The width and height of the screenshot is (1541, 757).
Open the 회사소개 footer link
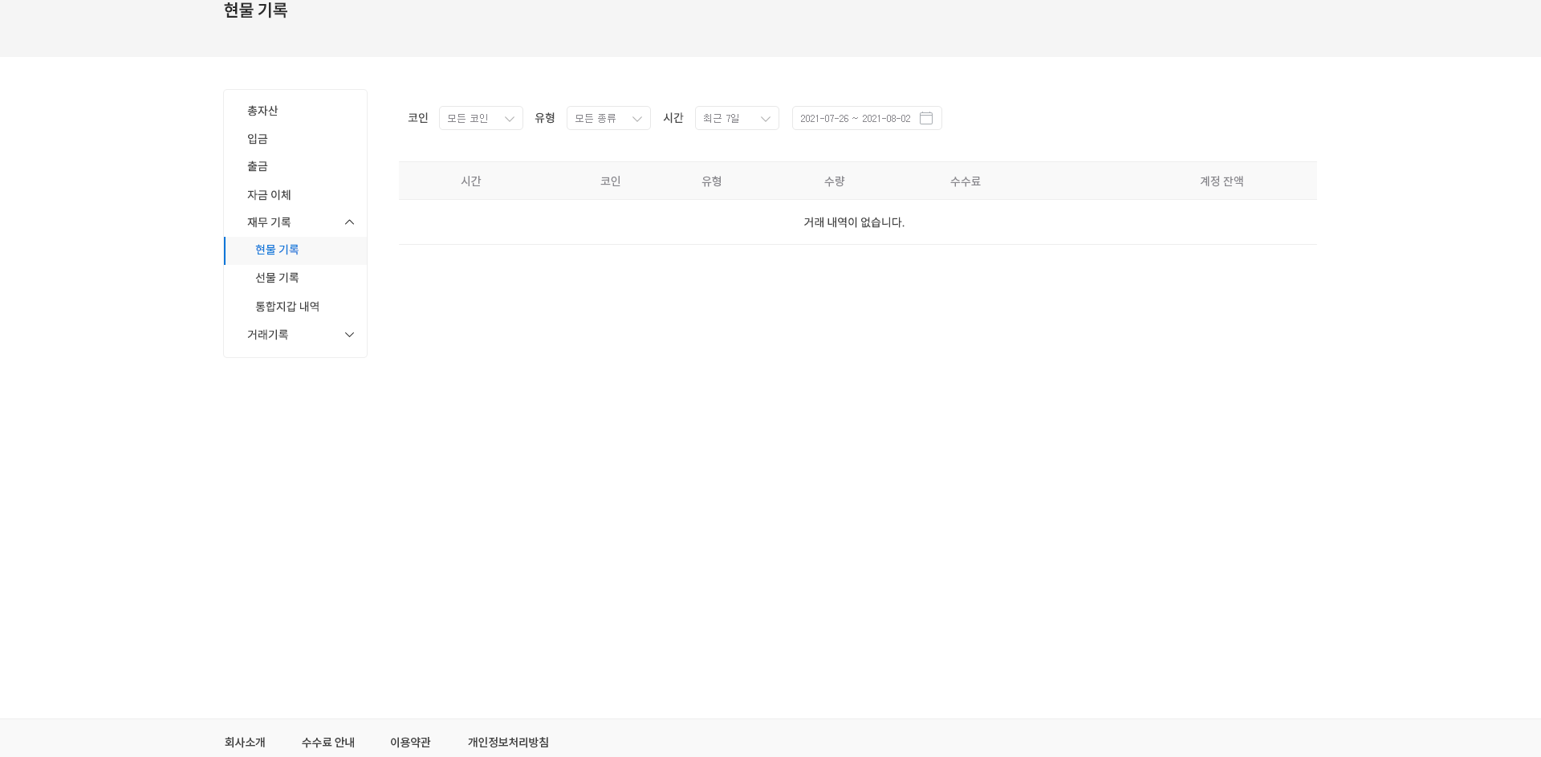pos(245,743)
